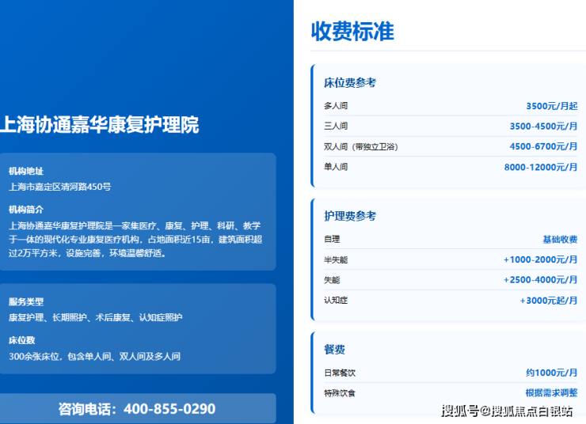Select the 床位数 label
This screenshot has width=586, height=424.
[x=21, y=340]
